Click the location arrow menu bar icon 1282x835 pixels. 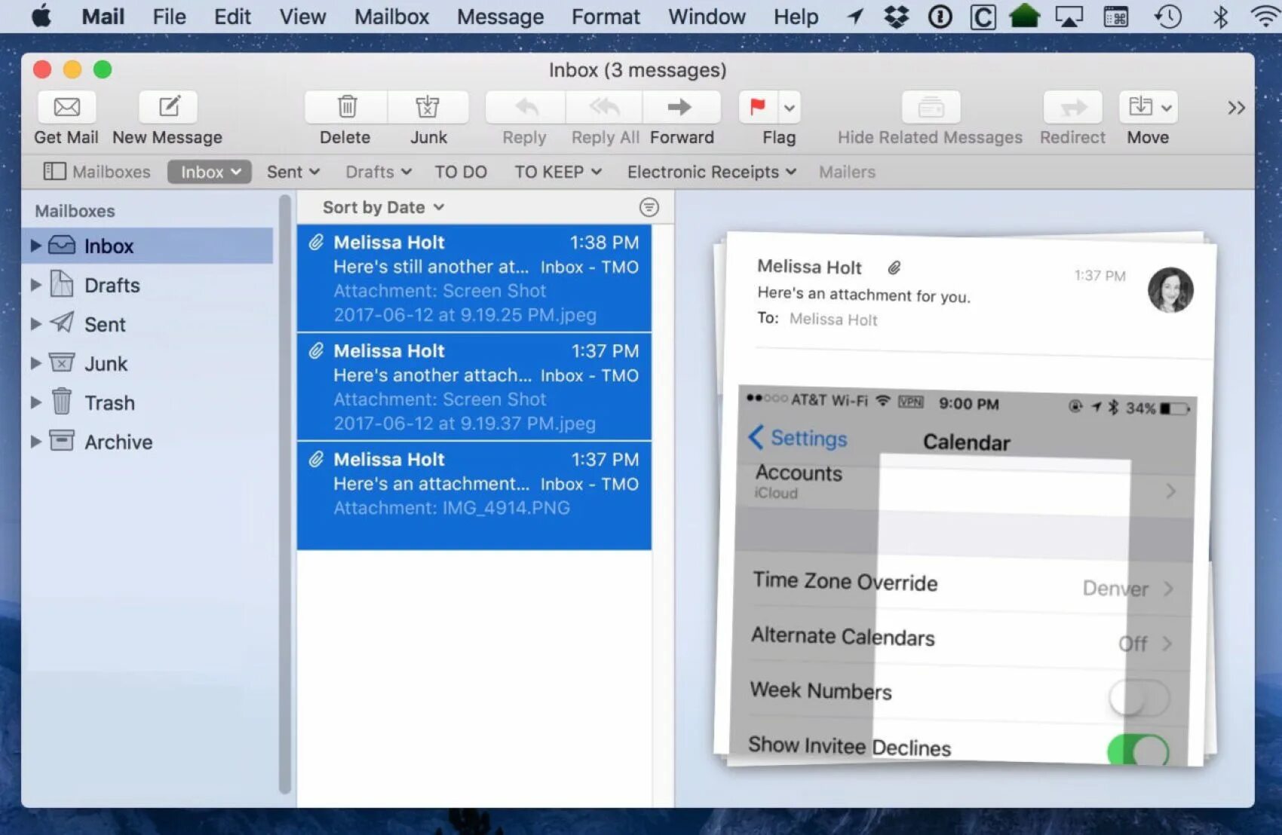[x=854, y=17]
